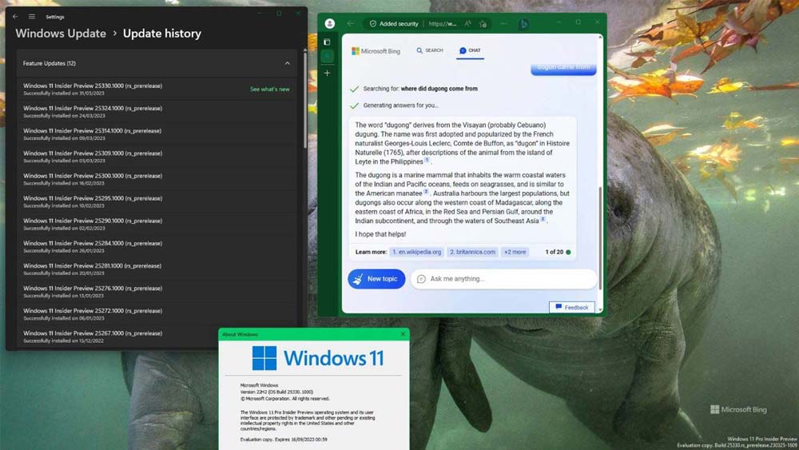799x450 pixels.
Task: Select Insider Preview 25295.1000 entry
Action: 157,201
